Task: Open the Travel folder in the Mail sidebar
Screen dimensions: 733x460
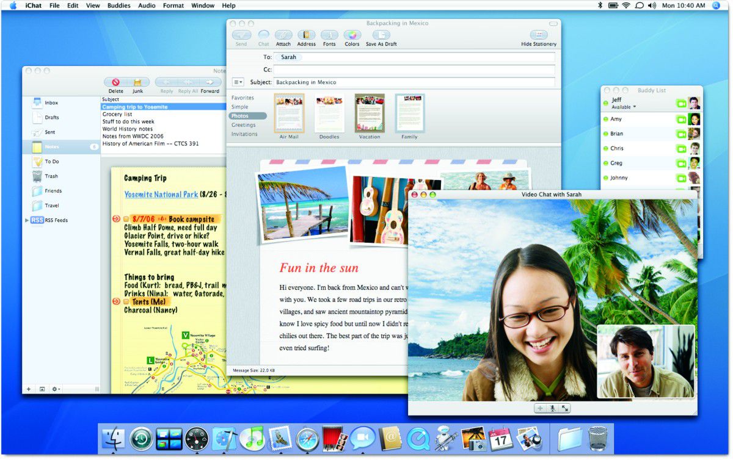Action: [x=61, y=206]
